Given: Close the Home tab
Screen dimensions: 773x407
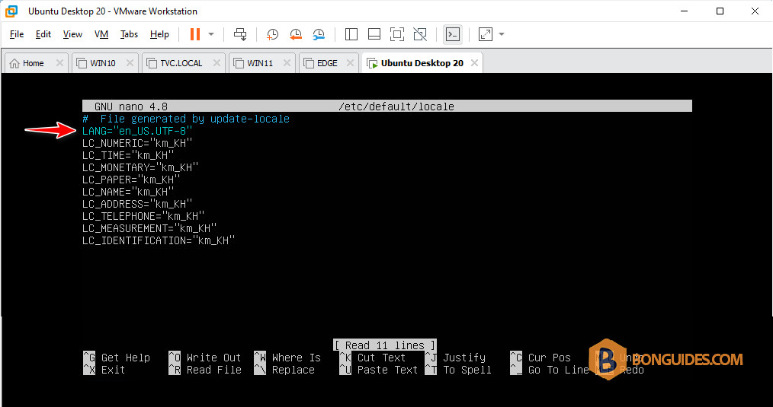Looking at the screenshot, I should (x=59, y=63).
